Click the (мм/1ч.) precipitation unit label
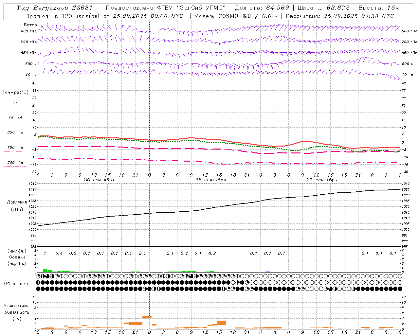 click(x=17, y=263)
